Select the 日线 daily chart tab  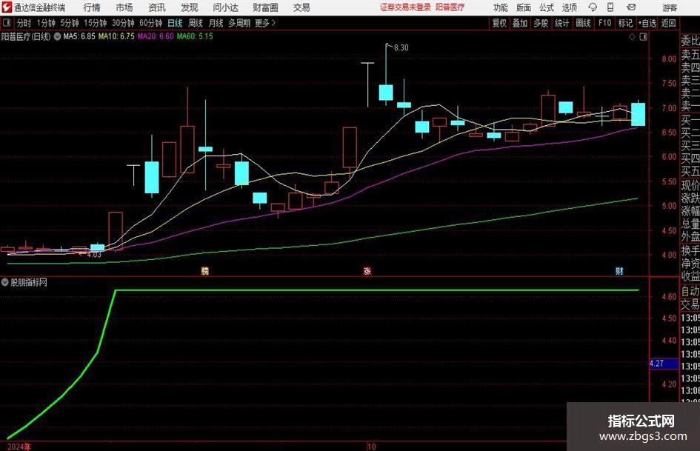[175, 23]
